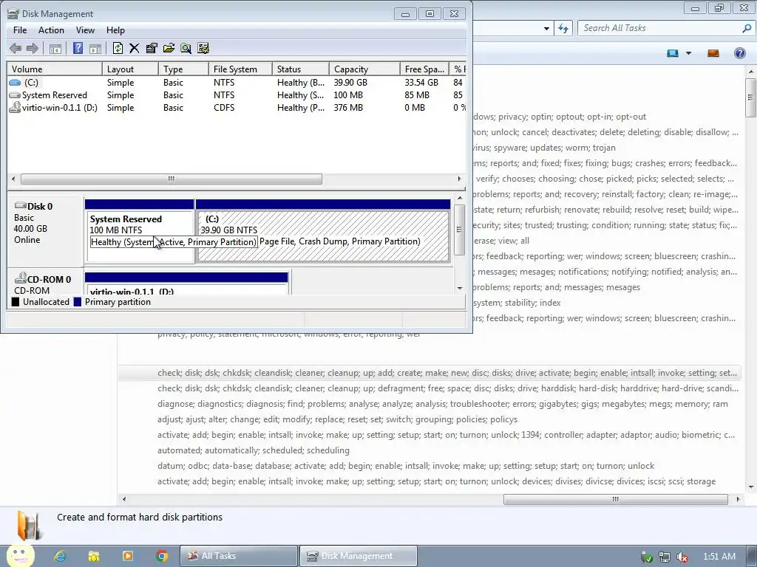Click the change view icon in All Tasks window
This screenshot has width=757, height=567.
pos(673,53)
